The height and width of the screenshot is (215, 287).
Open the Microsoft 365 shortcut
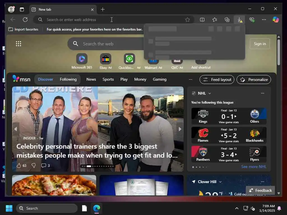point(82,61)
